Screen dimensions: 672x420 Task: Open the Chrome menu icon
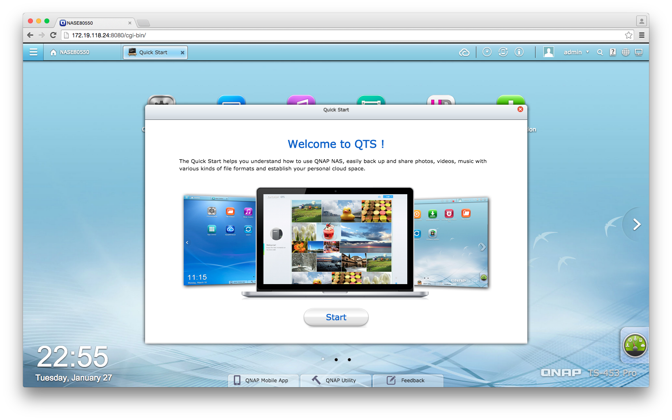point(642,35)
